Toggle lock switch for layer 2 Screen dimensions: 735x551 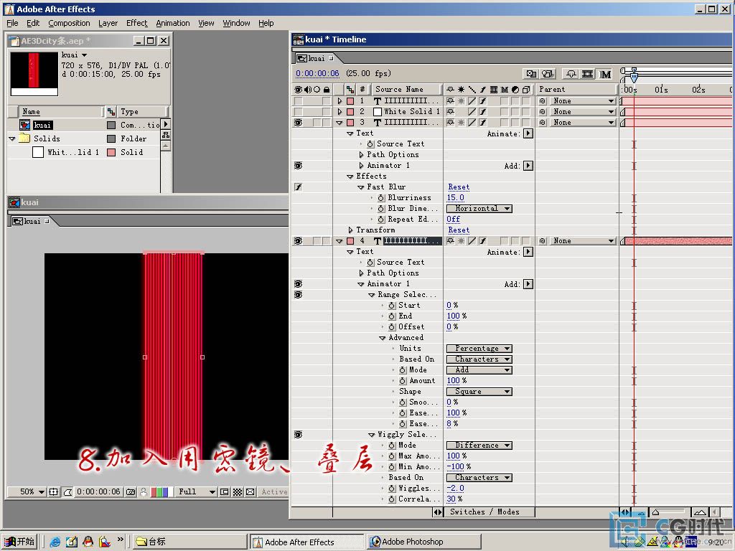[327, 111]
